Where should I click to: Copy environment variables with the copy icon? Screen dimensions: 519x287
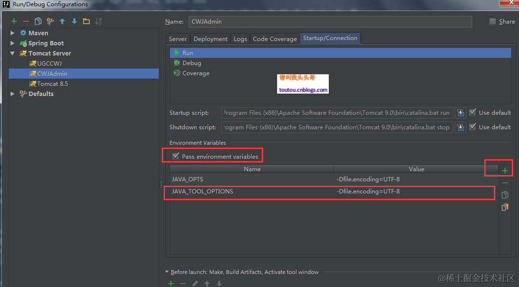coord(505,194)
